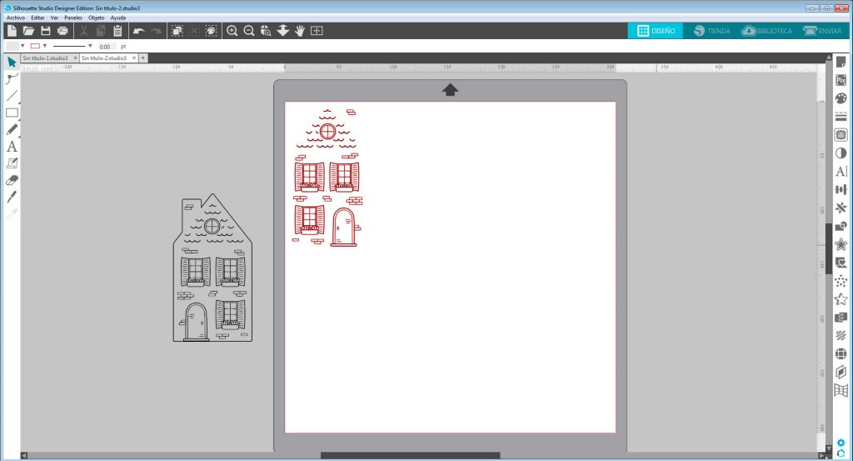Open the modify panel

pyautogui.click(x=841, y=226)
